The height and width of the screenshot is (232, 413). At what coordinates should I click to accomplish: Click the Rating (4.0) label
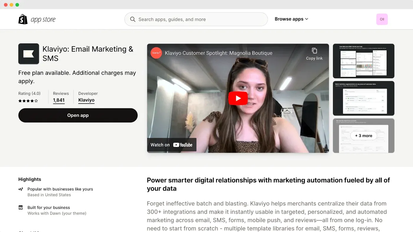pyautogui.click(x=29, y=93)
